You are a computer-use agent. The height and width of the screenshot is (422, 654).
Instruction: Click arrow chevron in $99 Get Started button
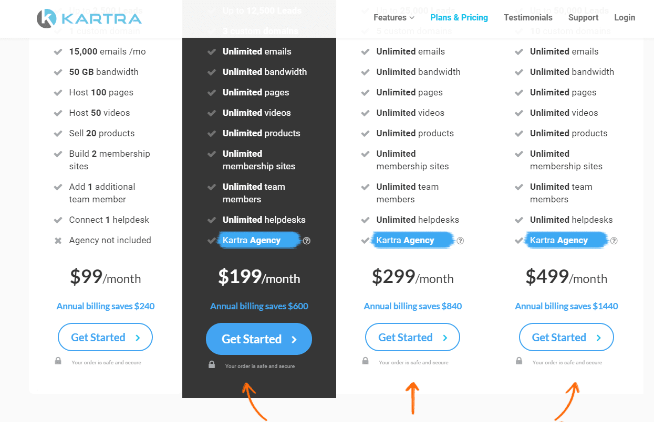point(138,338)
